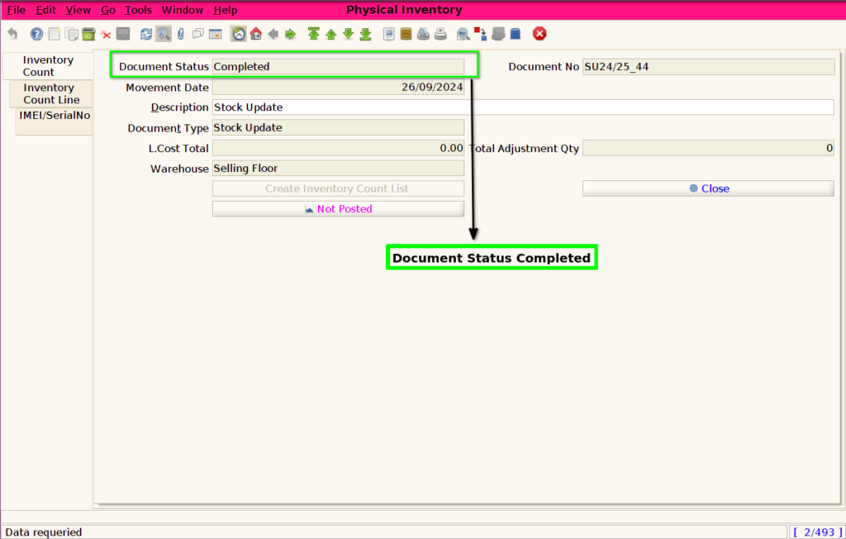This screenshot has height=539, width=846.
Task: Click the Document Status Completed field
Action: pos(338,66)
